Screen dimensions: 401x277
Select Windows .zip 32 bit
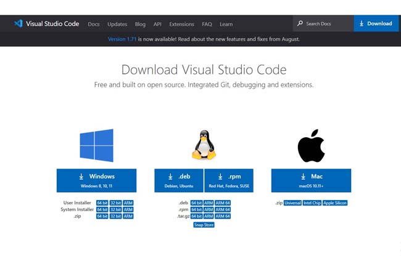pyautogui.click(x=115, y=216)
